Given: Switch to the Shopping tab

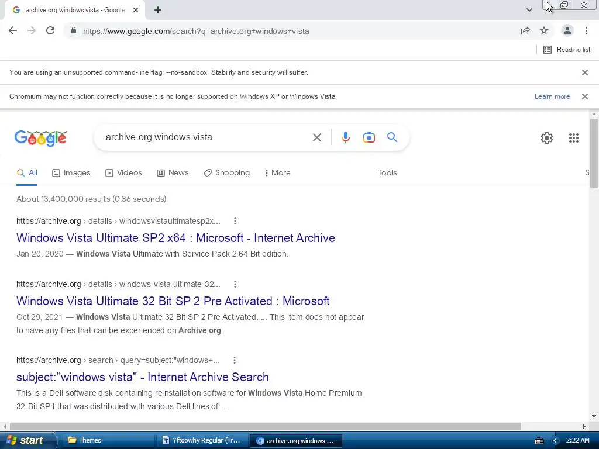Looking at the screenshot, I should [226, 173].
